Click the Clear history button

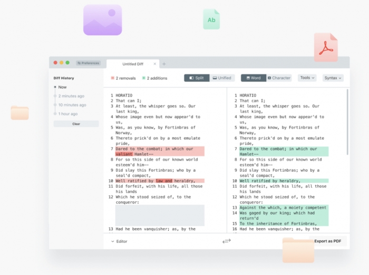[76, 124]
